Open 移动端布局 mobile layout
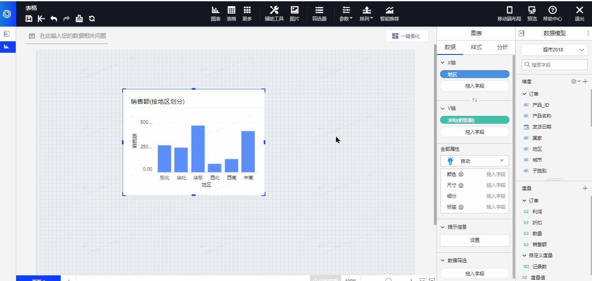 (x=509, y=14)
